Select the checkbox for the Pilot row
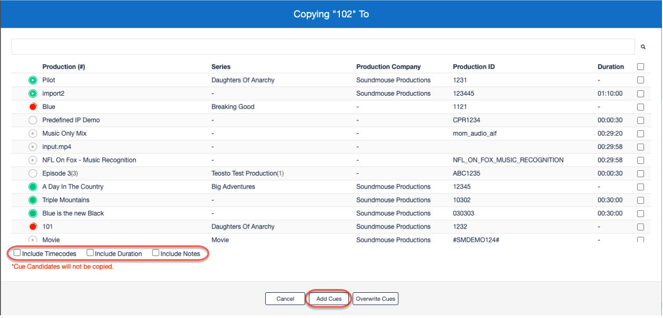The image size is (663, 318). pos(640,80)
